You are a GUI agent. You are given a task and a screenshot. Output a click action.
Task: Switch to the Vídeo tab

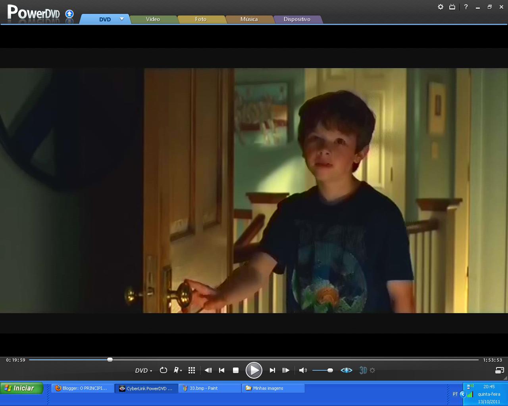pos(153,19)
